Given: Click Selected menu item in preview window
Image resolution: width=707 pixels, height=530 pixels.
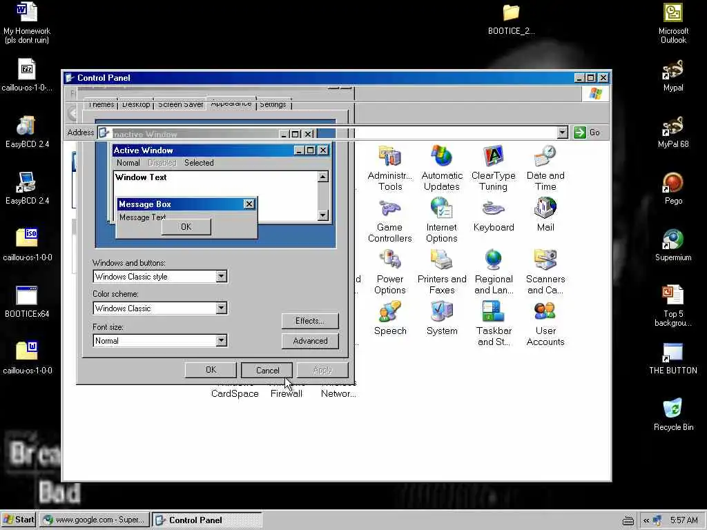Looking at the screenshot, I should [199, 163].
